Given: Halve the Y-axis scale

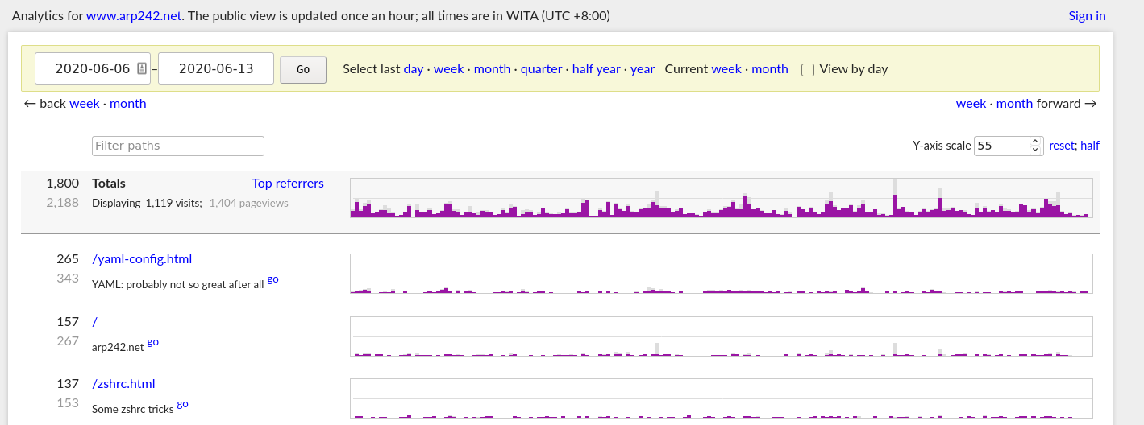Looking at the screenshot, I should 1090,146.
